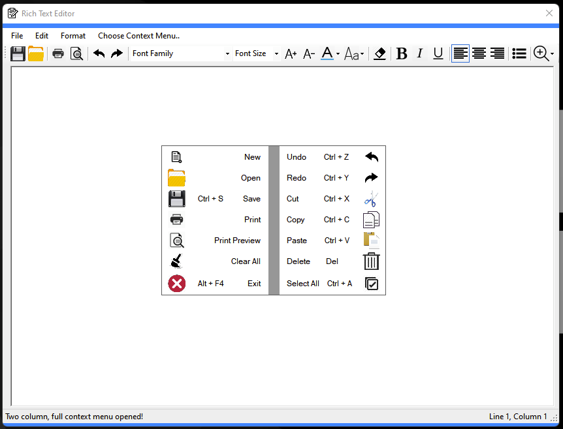Click the red X Exit icon
563x429 pixels.
[176, 284]
